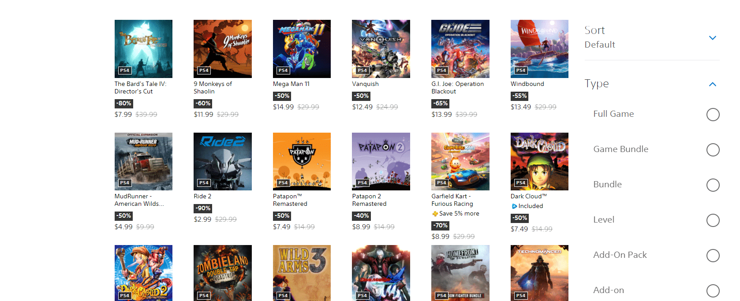Viewport: 740px width, 301px height.
Task: Click the PS Now icon beside Included
Action: [514, 206]
